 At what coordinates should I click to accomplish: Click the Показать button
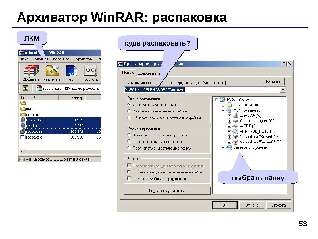tap(272, 81)
